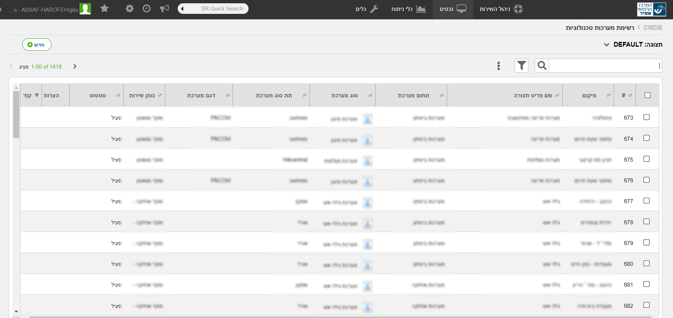Open the favorites star icon

[104, 8]
